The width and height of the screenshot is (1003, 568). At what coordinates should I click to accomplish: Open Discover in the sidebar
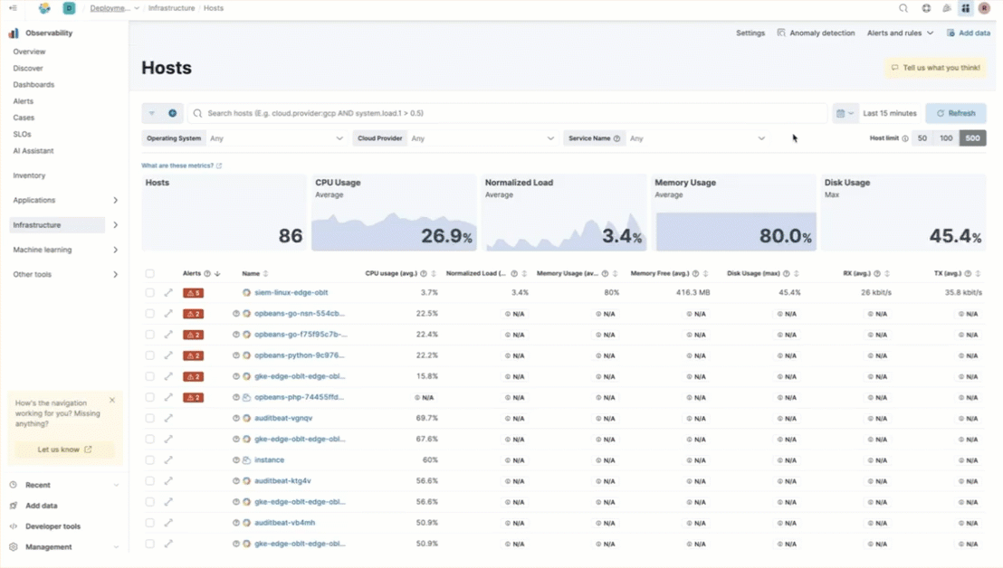[28, 68]
